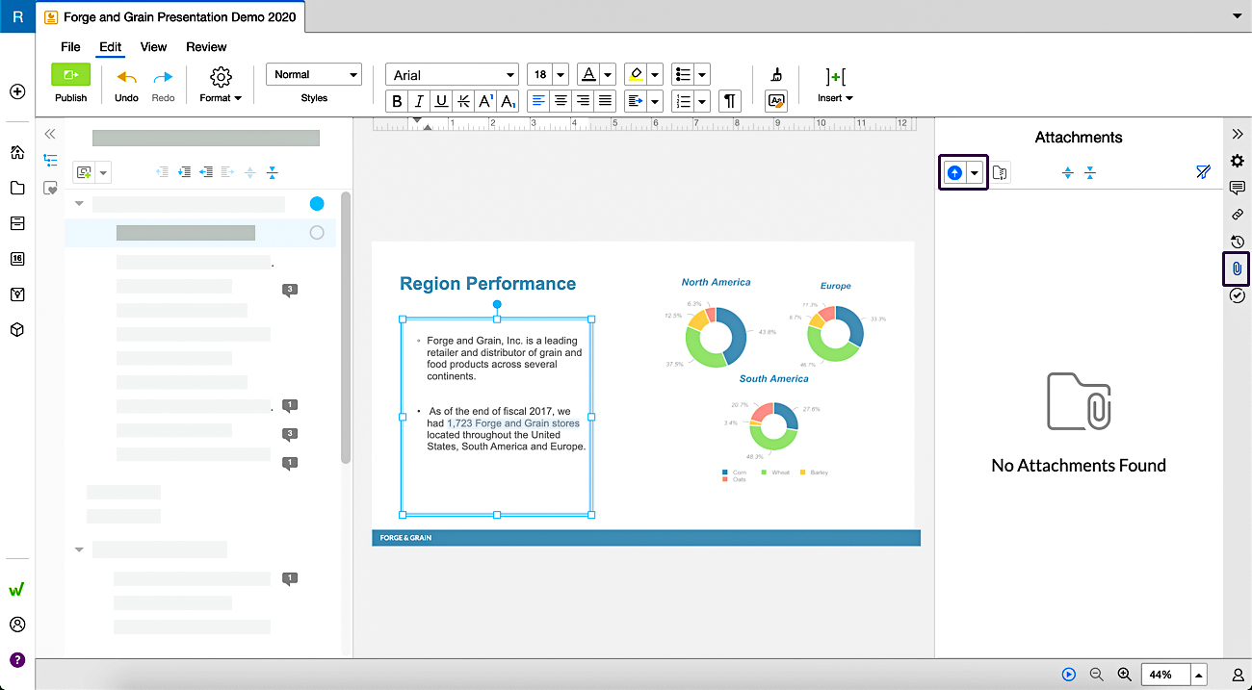This screenshot has width=1252, height=690.
Task: Select the outline tree view icon
Action: tap(50, 161)
